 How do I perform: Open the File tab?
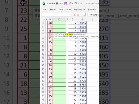[x=45, y=10]
